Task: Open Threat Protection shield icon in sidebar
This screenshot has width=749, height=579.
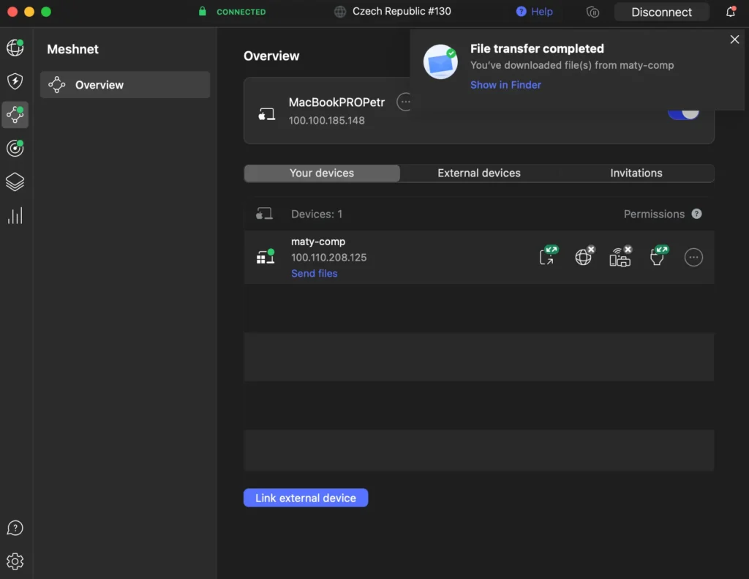Action: [15, 81]
